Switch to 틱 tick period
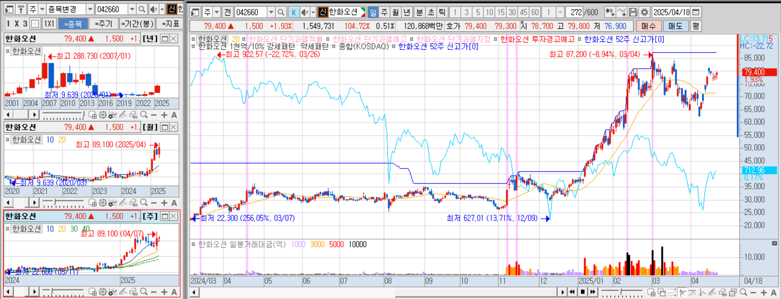Image resolution: width=781 pixels, height=299 pixels. pos(442,12)
